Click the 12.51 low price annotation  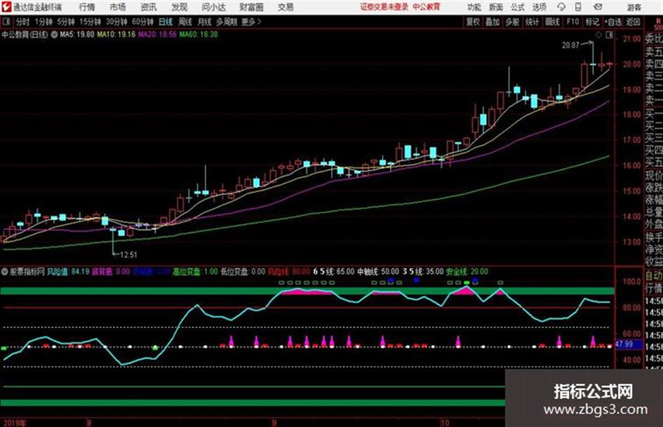(128, 255)
